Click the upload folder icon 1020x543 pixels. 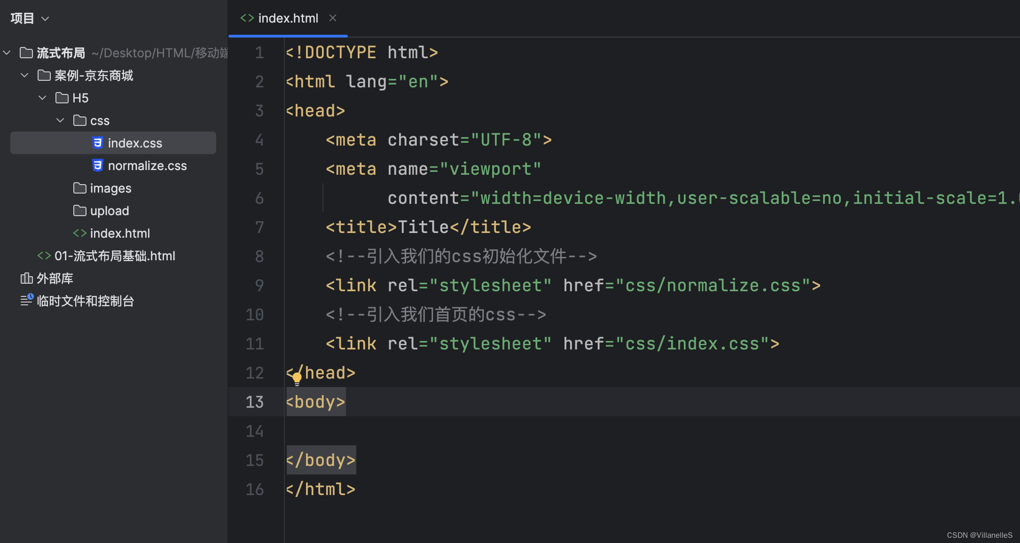[80, 210]
